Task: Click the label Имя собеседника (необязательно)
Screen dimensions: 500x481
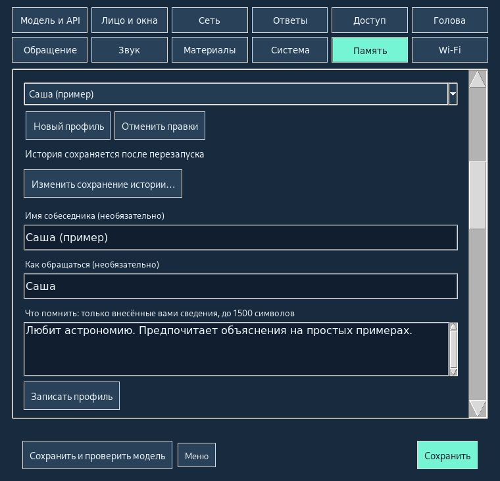Action: tap(95, 216)
